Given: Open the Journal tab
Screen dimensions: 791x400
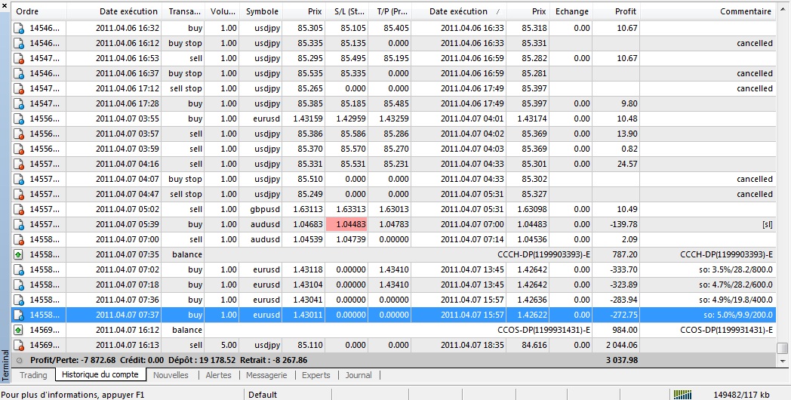Looking at the screenshot, I should pyautogui.click(x=359, y=375).
